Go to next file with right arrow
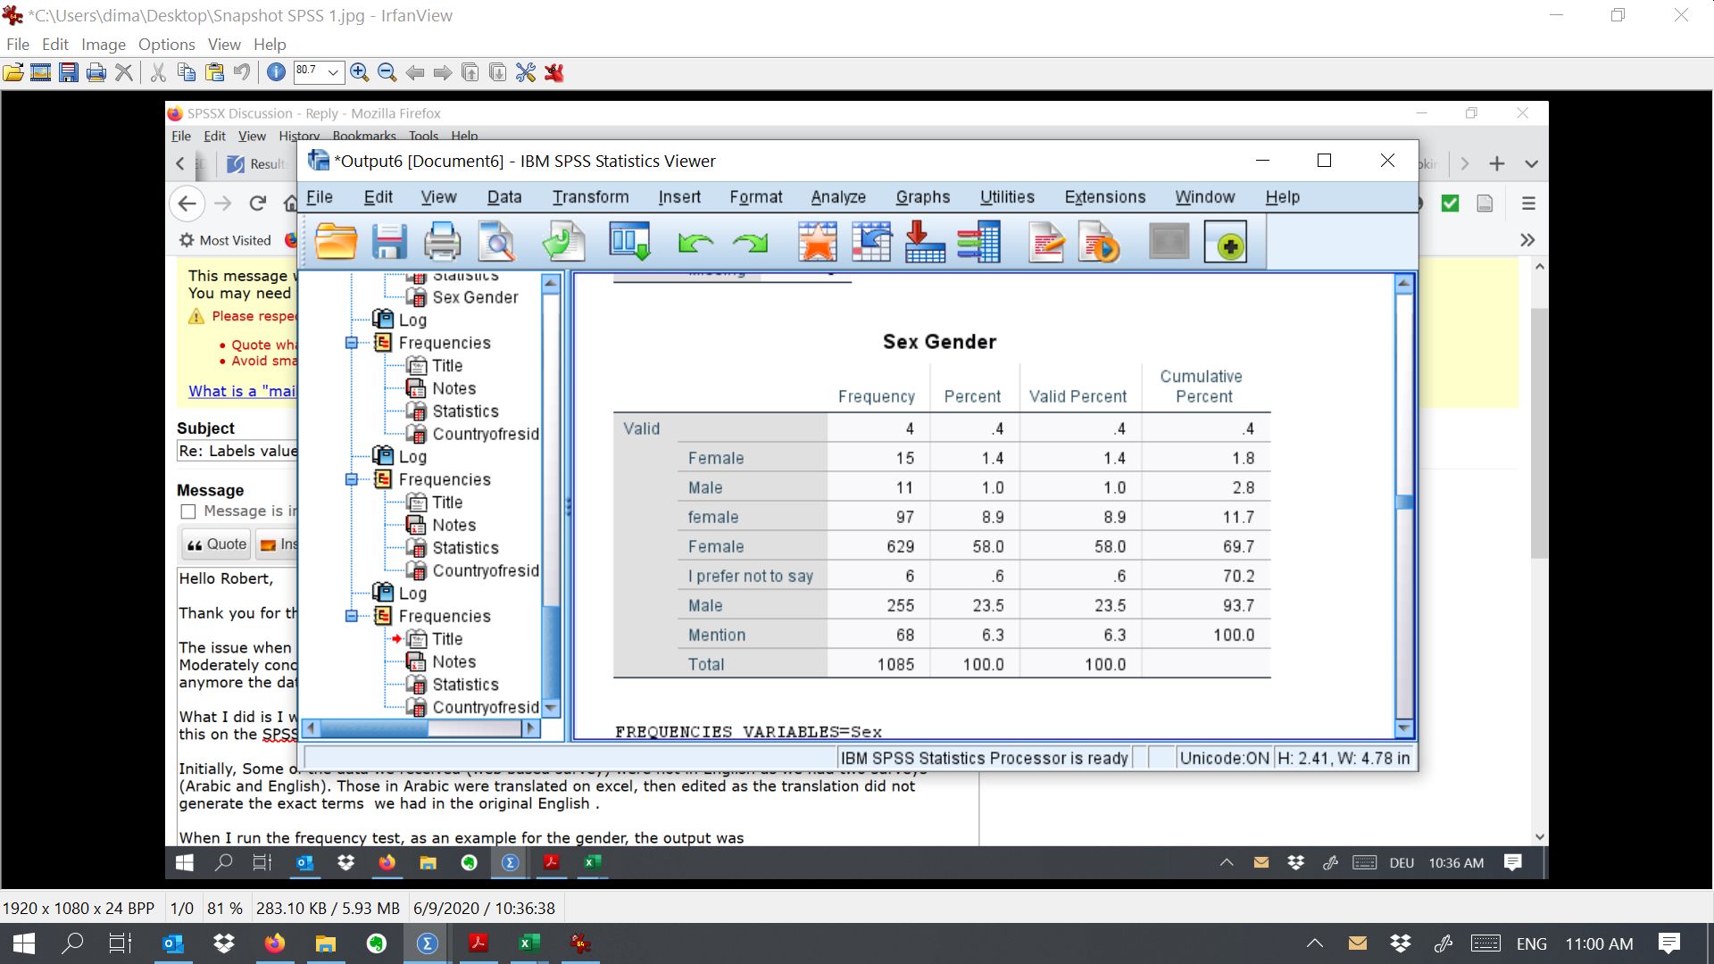This screenshot has width=1714, height=964. [x=443, y=73]
